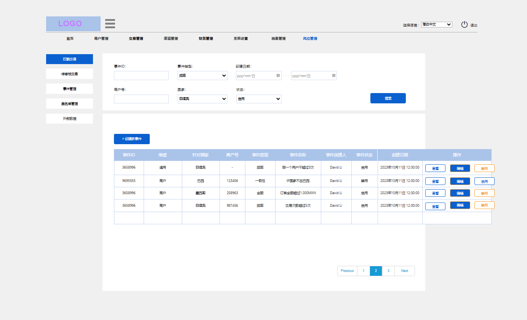Select page 2 in pagination
Viewport: 527px width, 320px height.
[x=376, y=271]
